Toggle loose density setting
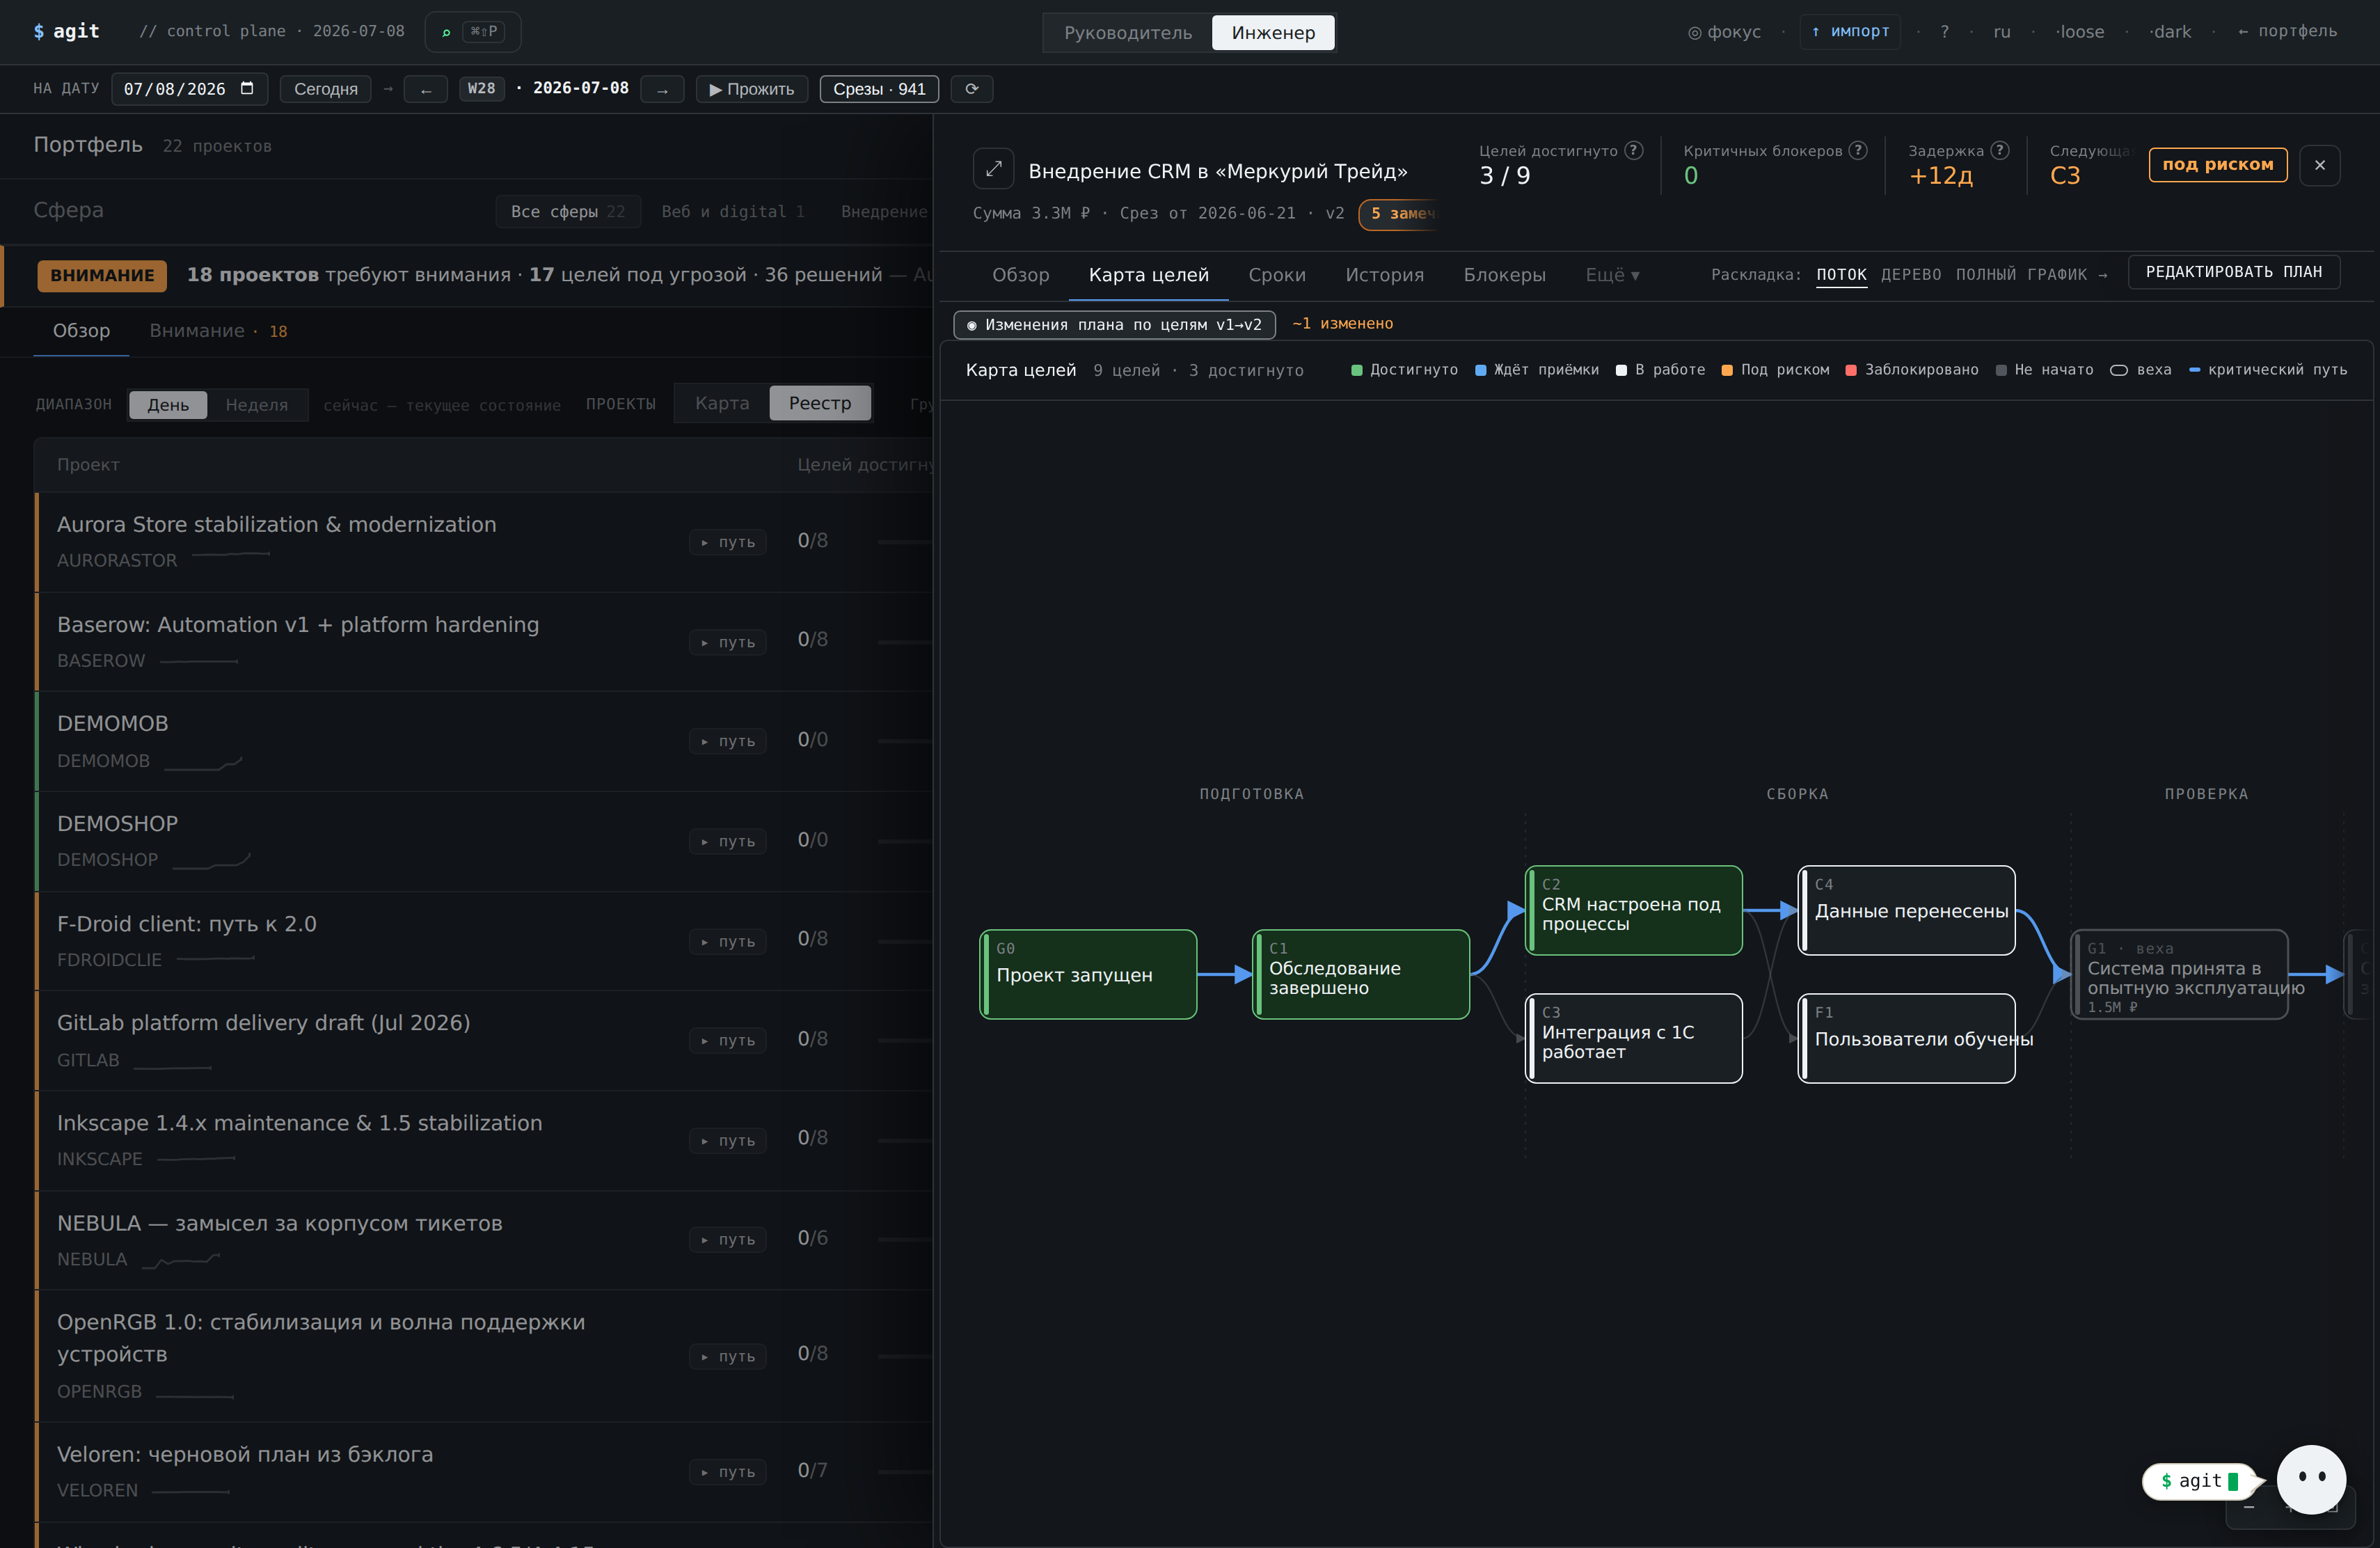2380x1548 pixels. 2080,32
